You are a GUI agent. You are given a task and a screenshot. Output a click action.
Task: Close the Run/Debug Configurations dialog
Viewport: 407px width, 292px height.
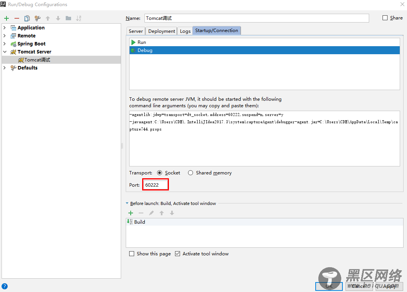pyautogui.click(x=402, y=5)
